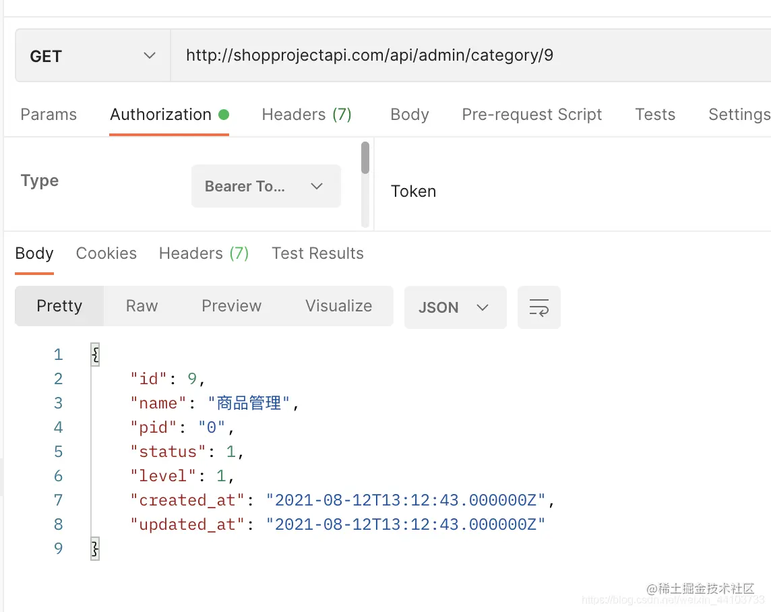The height and width of the screenshot is (612, 771).
Task: Toggle the word wrap lines icon
Action: 539,307
